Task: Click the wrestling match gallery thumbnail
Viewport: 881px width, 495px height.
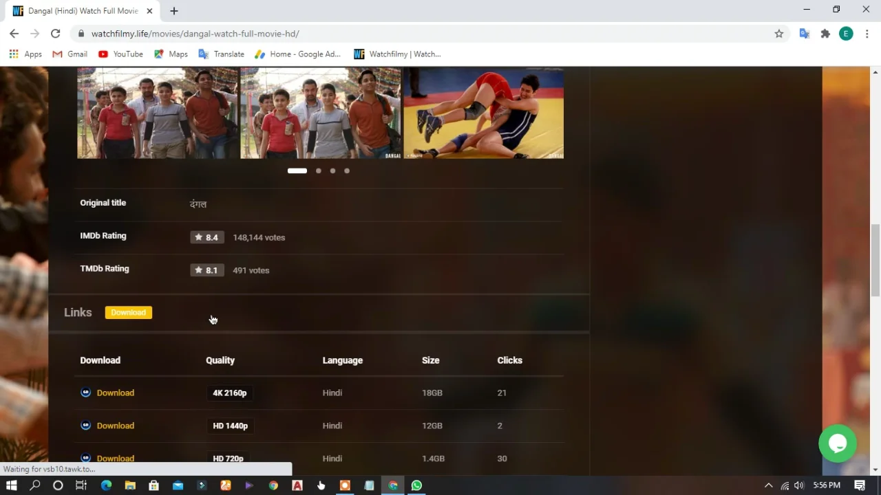Action: tap(483, 113)
